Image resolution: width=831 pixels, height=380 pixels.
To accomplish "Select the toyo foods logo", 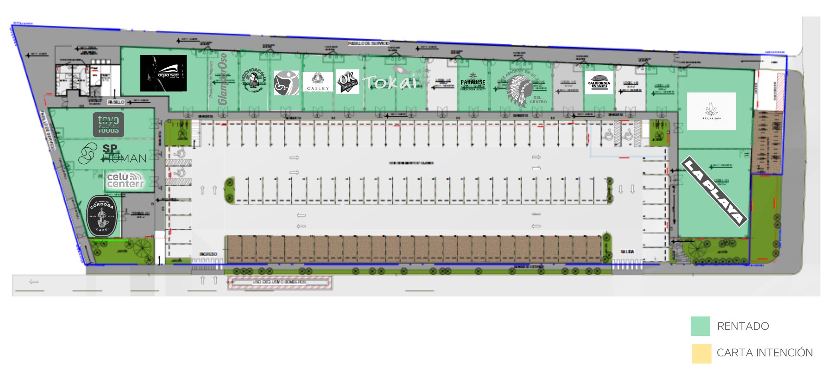I will pos(108,125).
